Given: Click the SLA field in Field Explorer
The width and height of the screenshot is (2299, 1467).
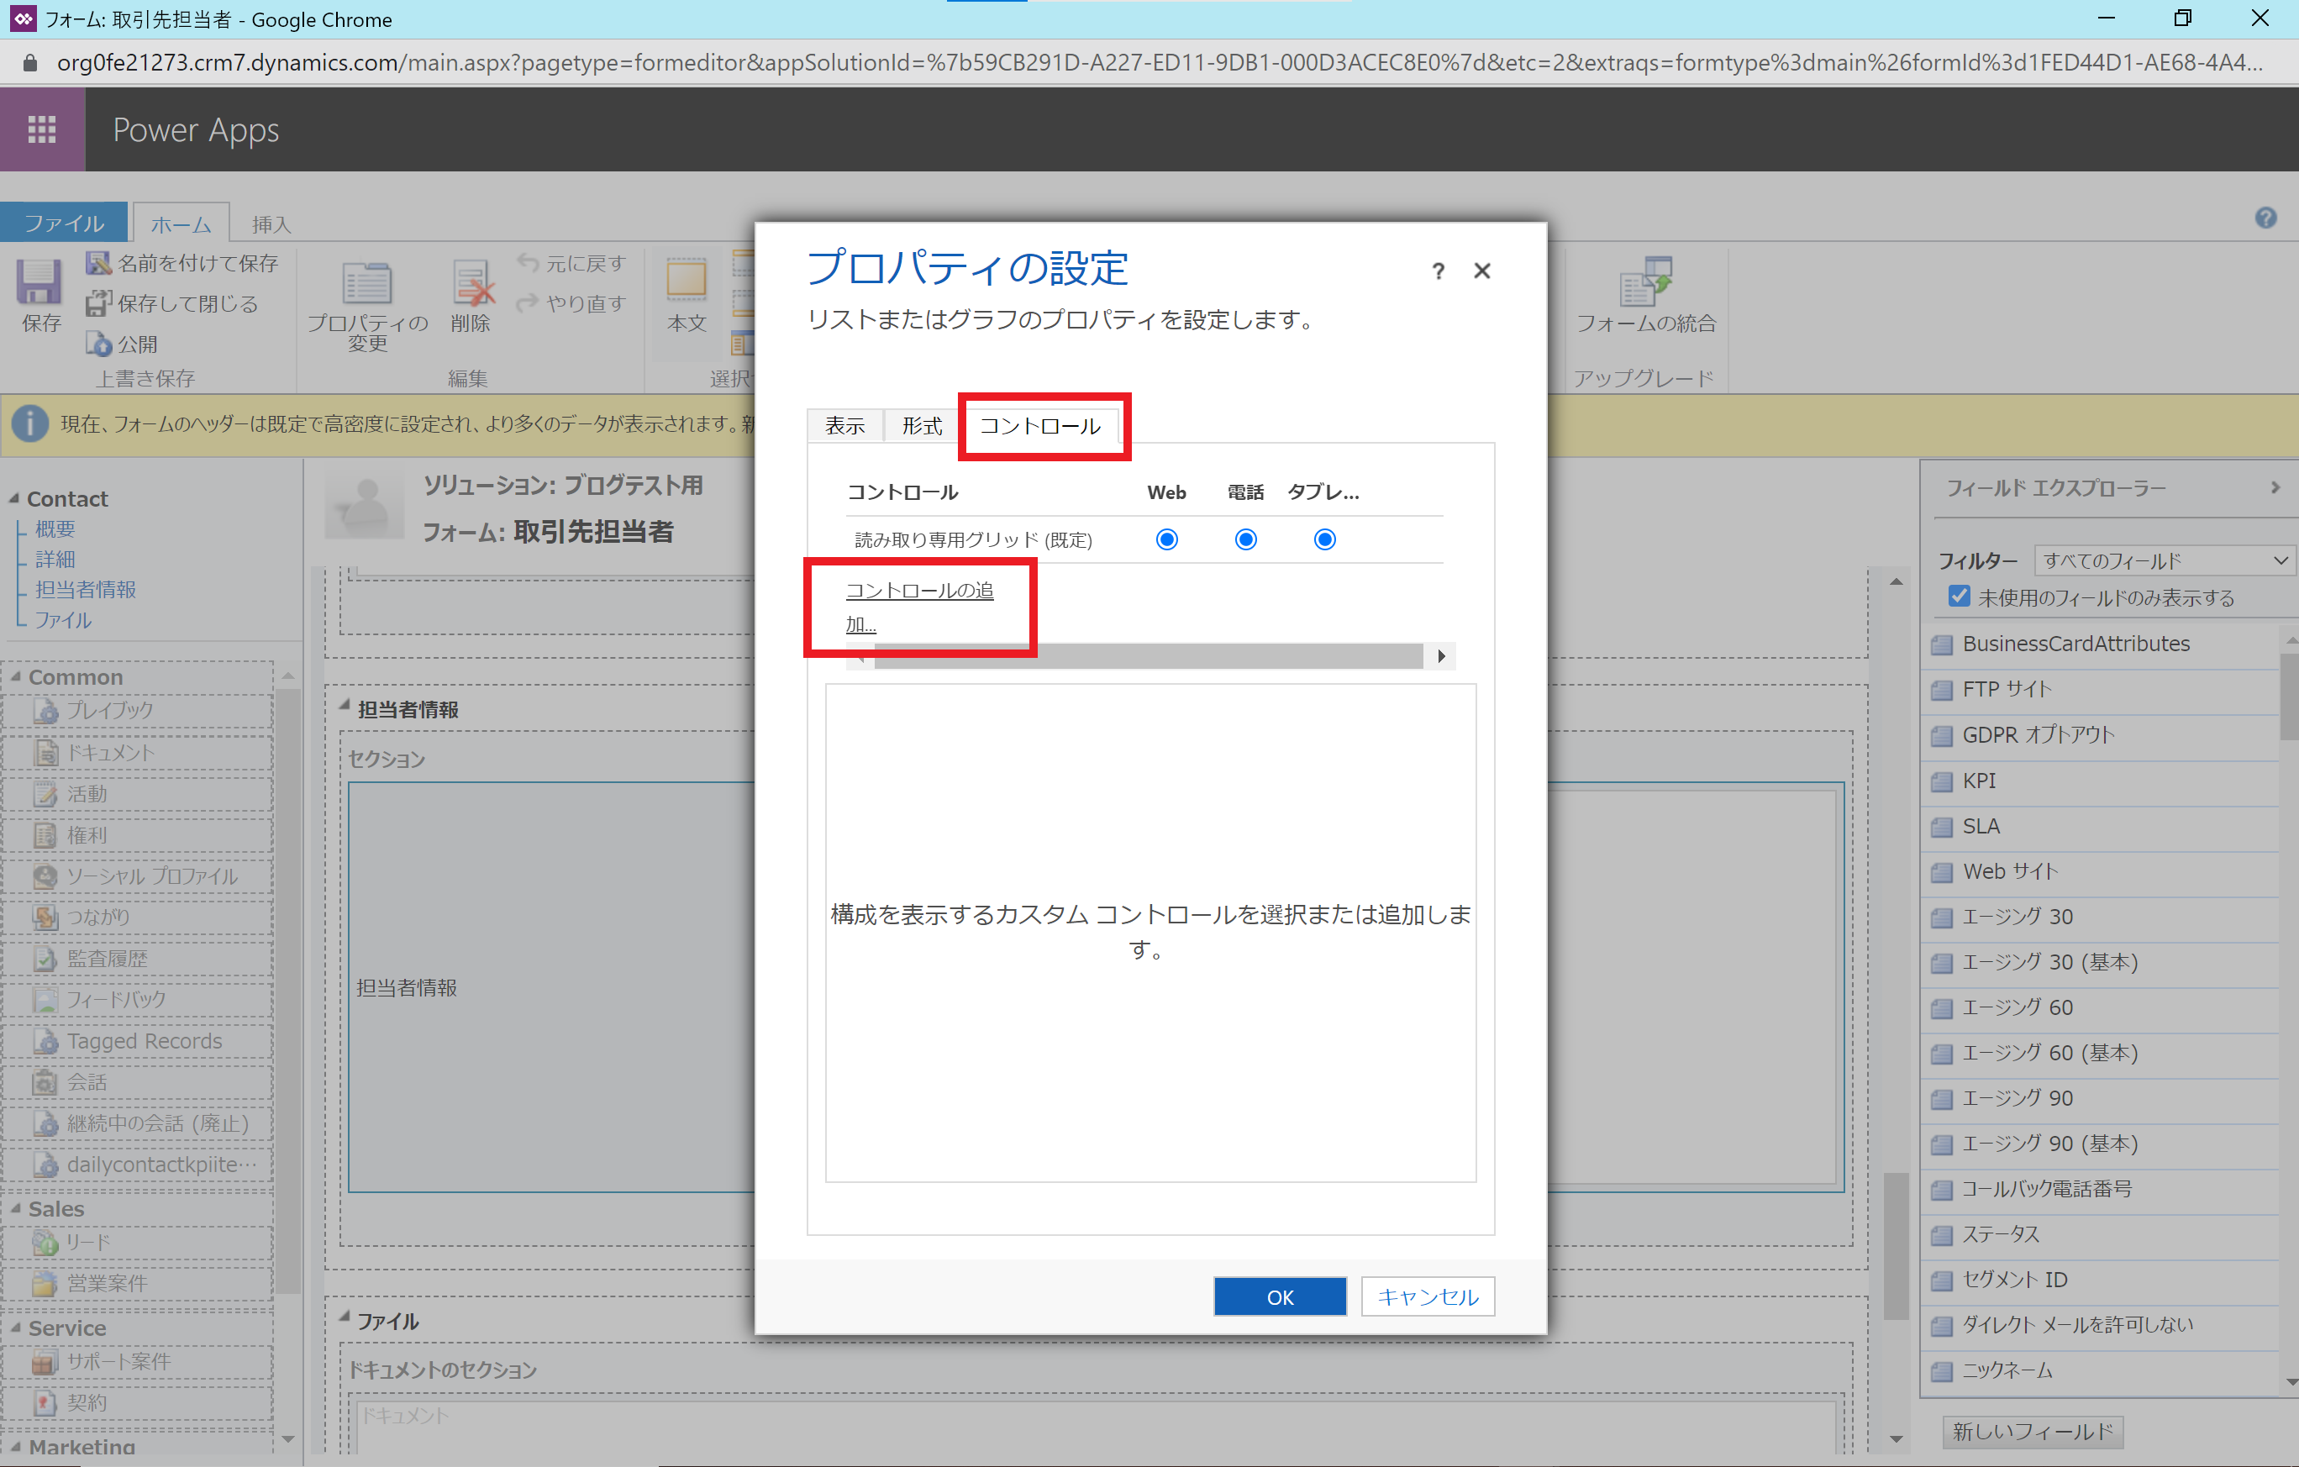Looking at the screenshot, I should click(x=2098, y=827).
